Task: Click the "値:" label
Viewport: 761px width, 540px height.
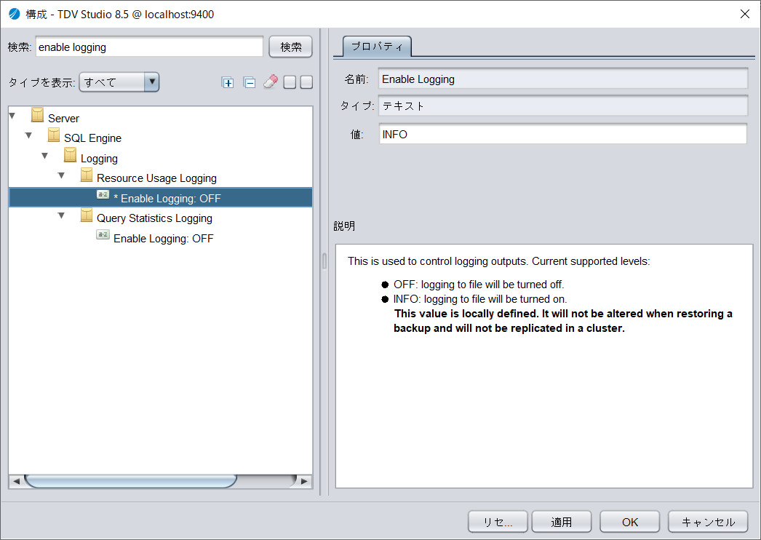Action: (x=357, y=135)
